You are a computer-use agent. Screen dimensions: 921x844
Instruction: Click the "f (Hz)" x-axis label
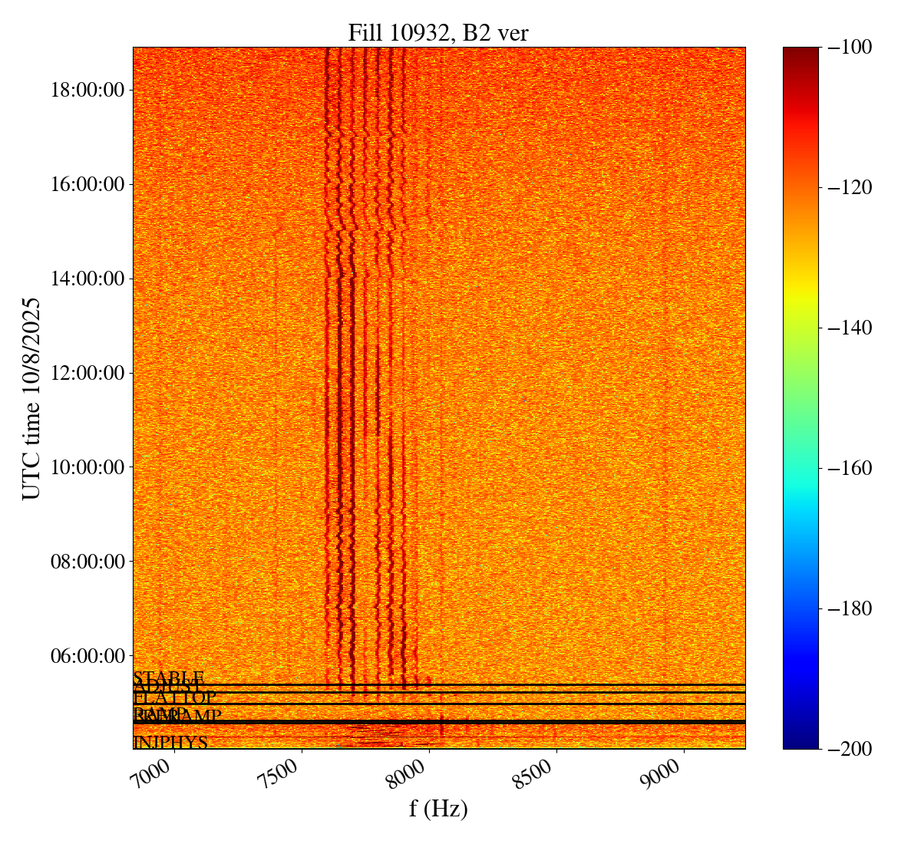click(x=438, y=808)
